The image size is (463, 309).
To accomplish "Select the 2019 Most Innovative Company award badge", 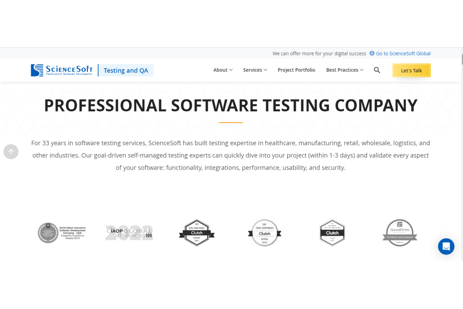I will click(61, 233).
